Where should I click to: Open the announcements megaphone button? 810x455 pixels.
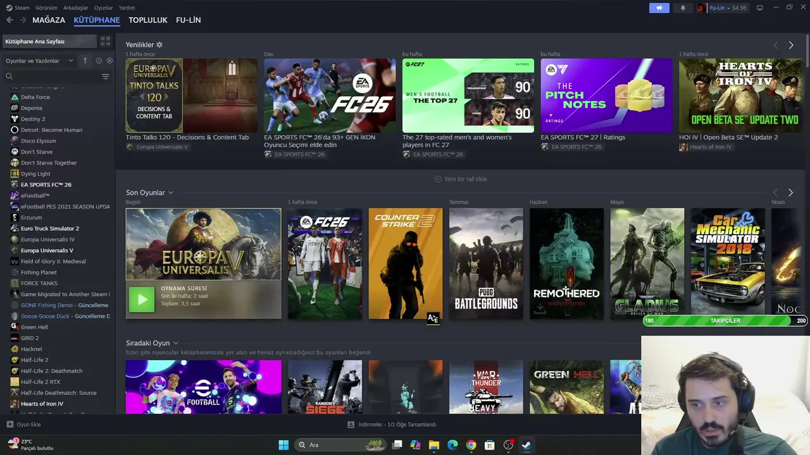[x=659, y=8]
